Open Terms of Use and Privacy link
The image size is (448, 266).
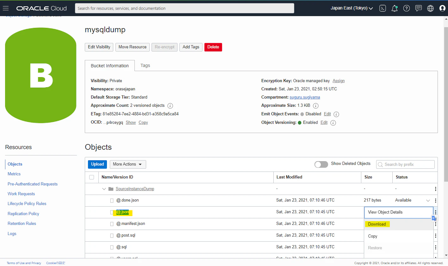[24, 263]
